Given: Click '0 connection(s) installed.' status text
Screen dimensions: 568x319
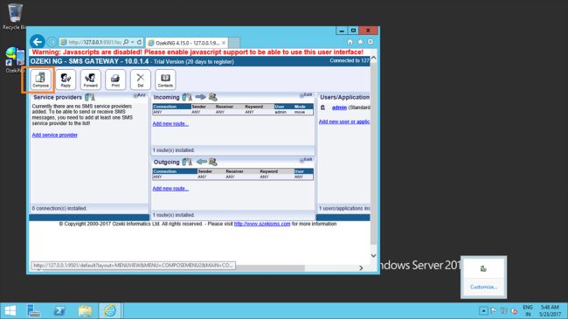Looking at the screenshot, I should point(59,208).
